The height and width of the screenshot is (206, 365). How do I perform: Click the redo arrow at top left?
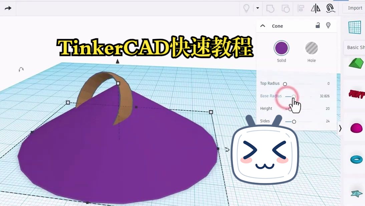[x=8, y=8]
